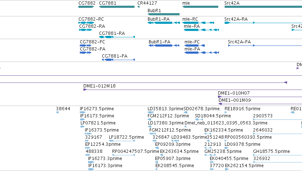Click the mle-RA transcript glyph
Viewport: 302px width, 171px height.
click(x=201, y=30)
